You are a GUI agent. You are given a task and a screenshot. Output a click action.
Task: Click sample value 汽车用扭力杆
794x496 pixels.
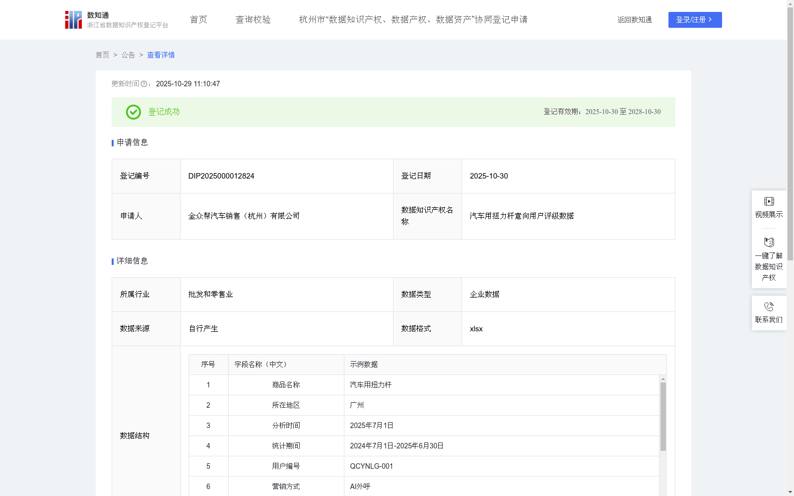coord(371,385)
